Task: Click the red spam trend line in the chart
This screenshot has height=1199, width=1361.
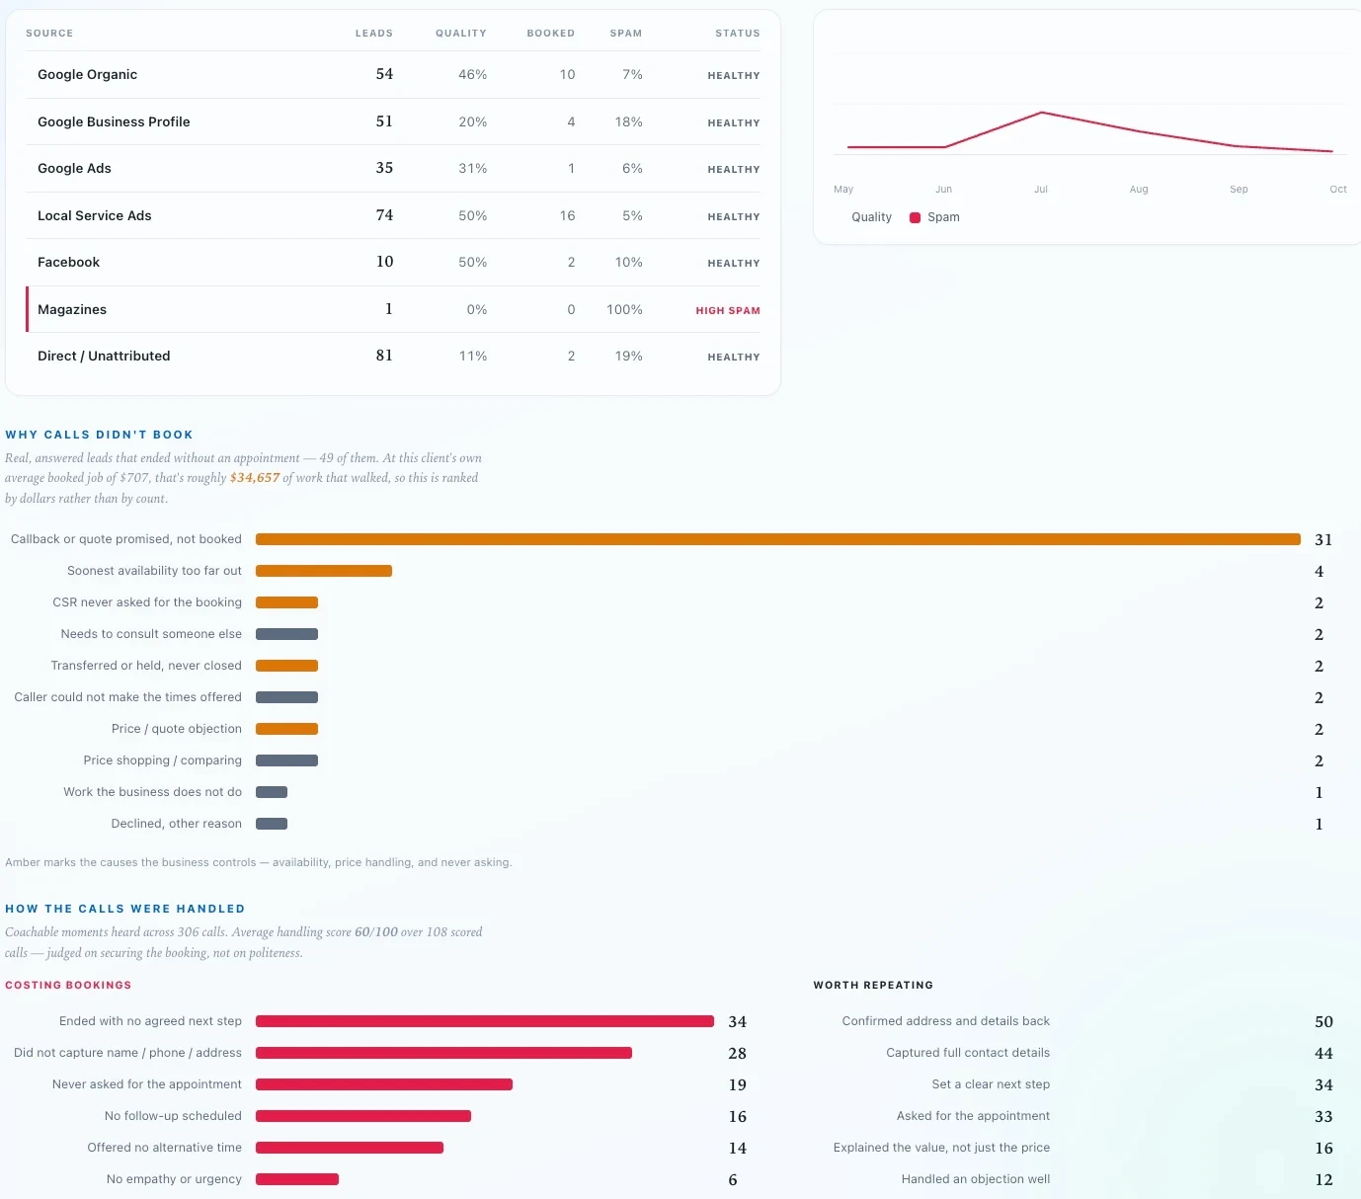Action: pos(1090,130)
